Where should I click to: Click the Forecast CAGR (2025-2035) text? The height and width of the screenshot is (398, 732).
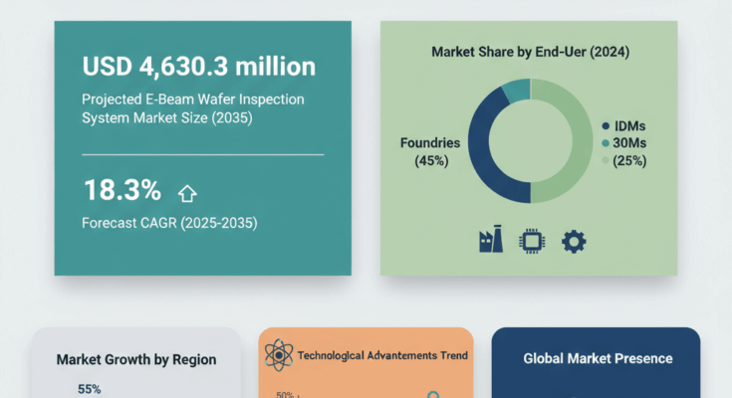click(169, 223)
